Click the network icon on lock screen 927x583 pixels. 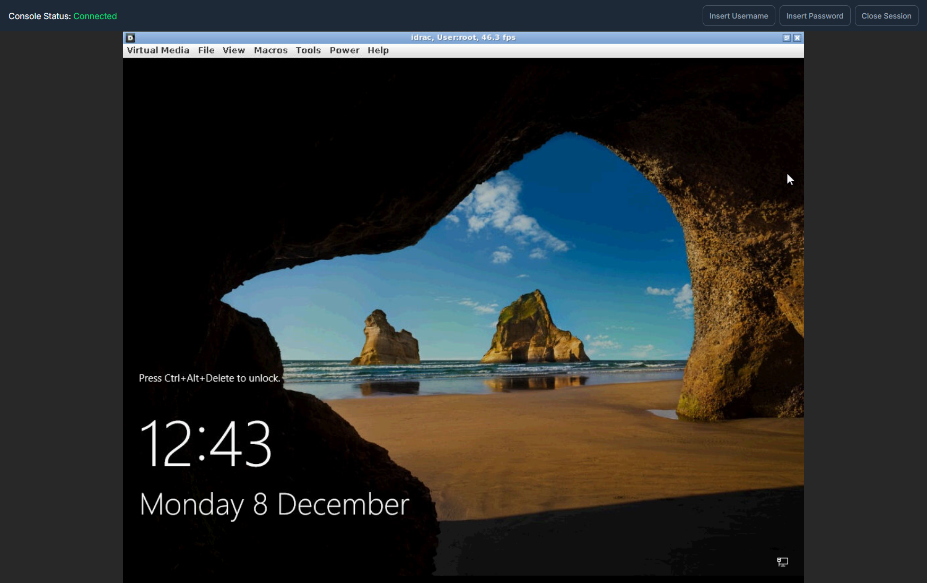[782, 562]
